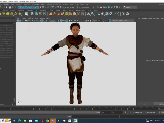The image size is (164, 123).
Task: Open the Attribute Editor Focus menu
Action: pos(150,18)
